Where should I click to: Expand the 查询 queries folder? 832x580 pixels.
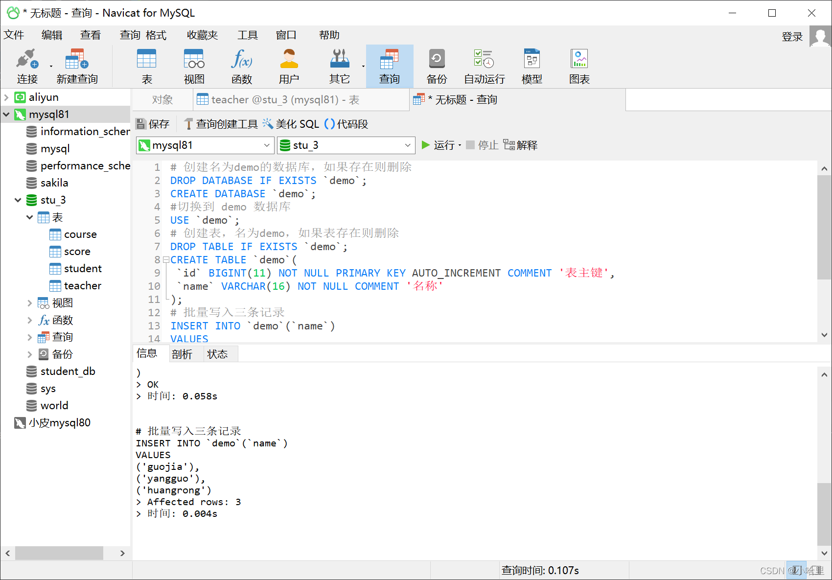coord(30,337)
